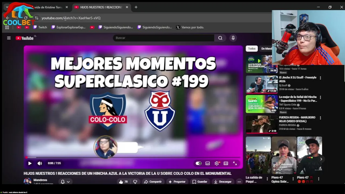Open more actions ellipsis below video
Viewport: 345px width, 194px height.
click(x=239, y=182)
